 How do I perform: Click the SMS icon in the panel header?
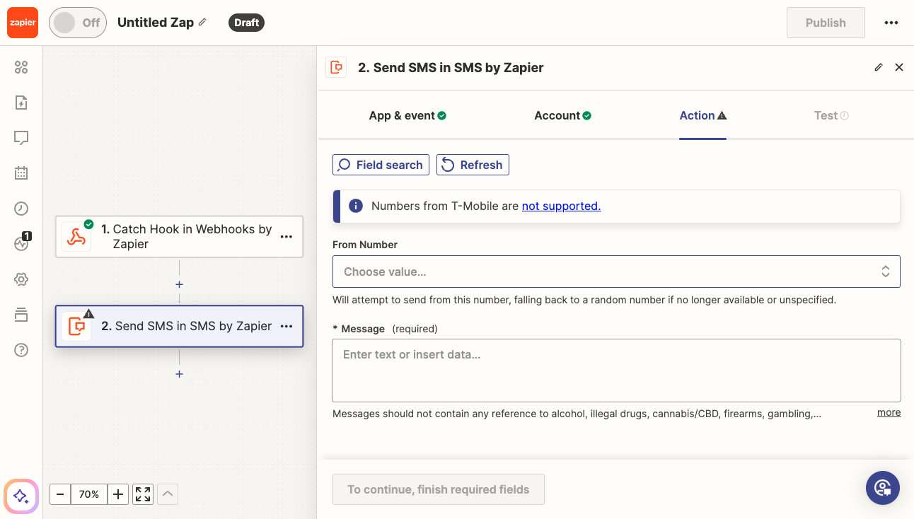tap(336, 67)
